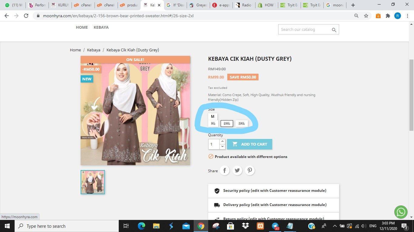The height and width of the screenshot is (232, 414).
Task: Share product on Facebook
Action: [x=225, y=171]
